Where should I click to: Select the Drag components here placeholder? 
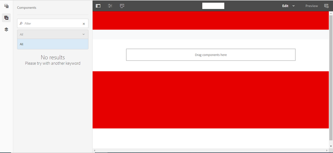tap(211, 55)
